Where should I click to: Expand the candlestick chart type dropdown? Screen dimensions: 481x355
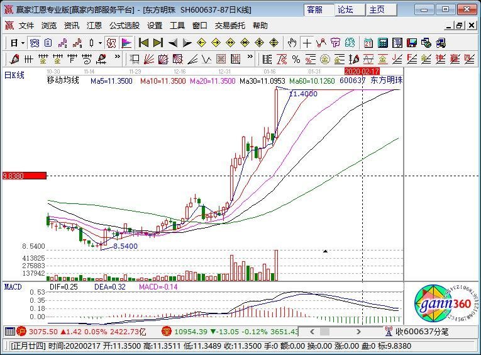pyautogui.click(x=100, y=43)
